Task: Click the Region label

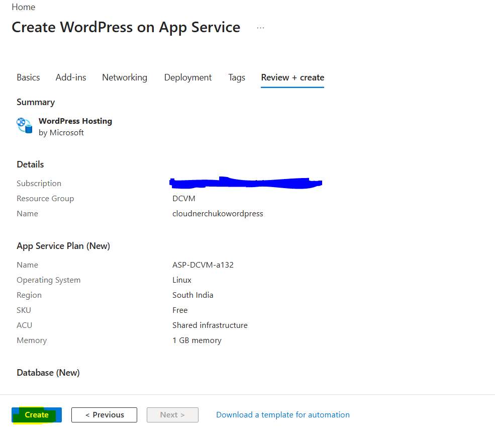Action: 29,295
